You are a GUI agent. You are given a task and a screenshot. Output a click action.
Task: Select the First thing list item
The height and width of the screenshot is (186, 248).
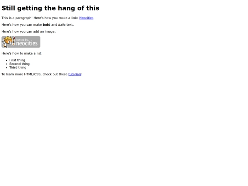(17, 60)
